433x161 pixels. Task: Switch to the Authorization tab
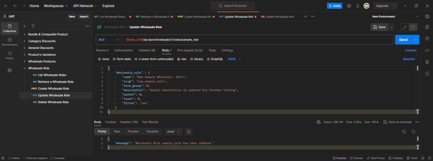tap(124, 50)
